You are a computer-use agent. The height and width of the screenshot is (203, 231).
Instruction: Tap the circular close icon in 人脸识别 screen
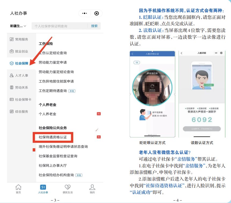point(221,53)
